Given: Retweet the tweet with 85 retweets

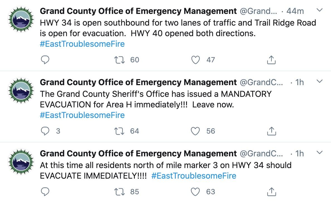Looking at the screenshot, I should (x=120, y=192).
